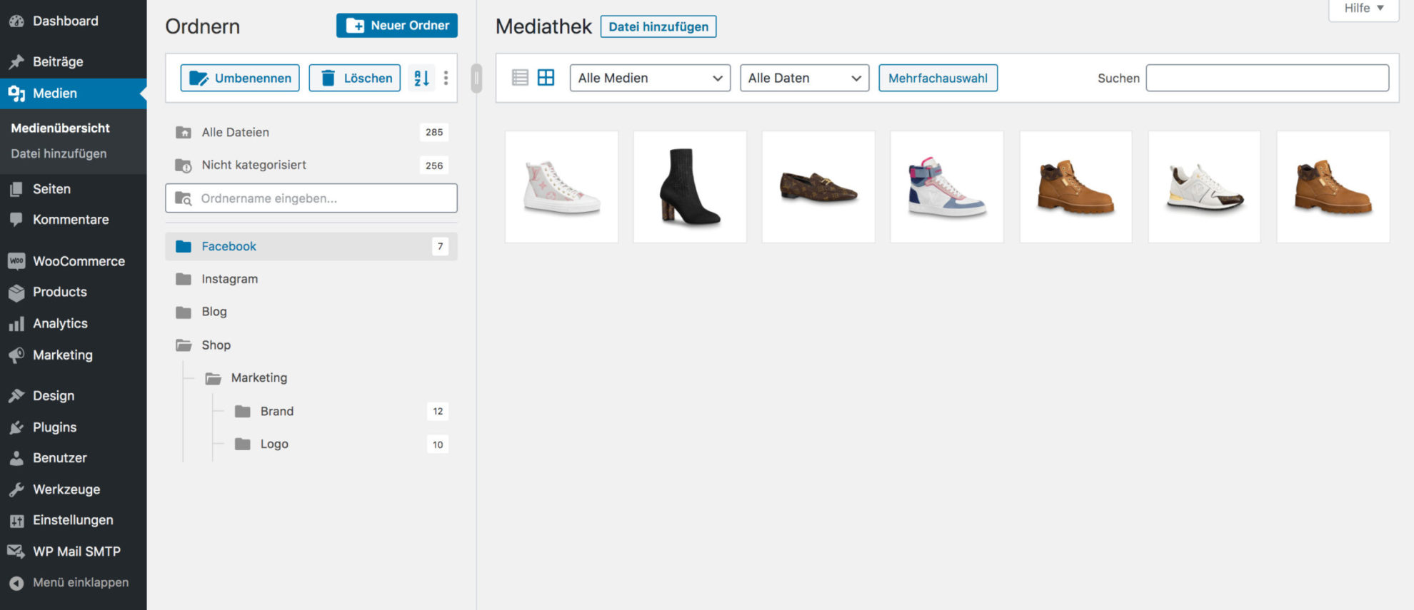Select the black heeled boot thumbnail

pyautogui.click(x=690, y=187)
